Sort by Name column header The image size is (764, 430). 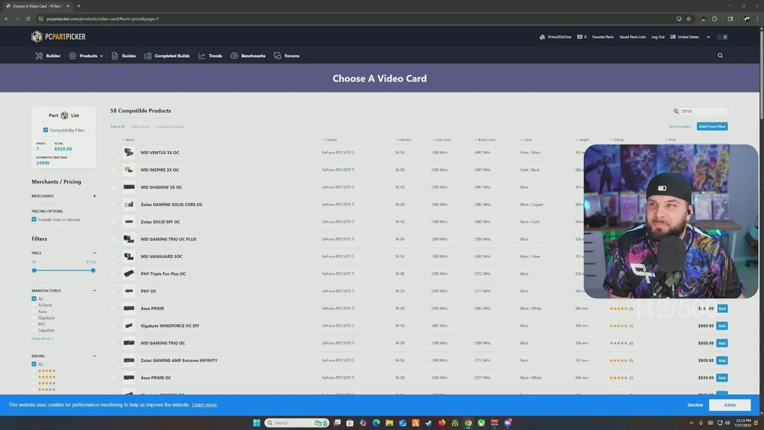pyautogui.click(x=128, y=140)
